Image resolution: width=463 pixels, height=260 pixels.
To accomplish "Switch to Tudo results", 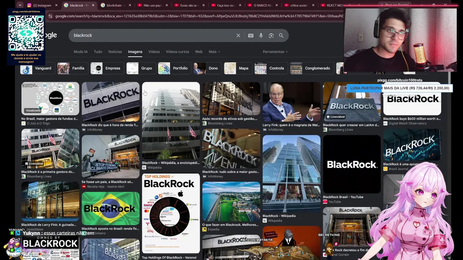I will coord(98,52).
